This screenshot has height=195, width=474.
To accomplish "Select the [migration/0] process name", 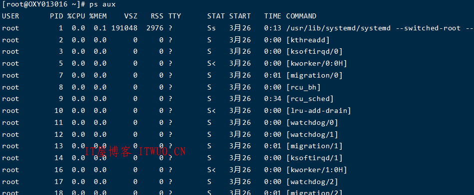I will point(314,75).
